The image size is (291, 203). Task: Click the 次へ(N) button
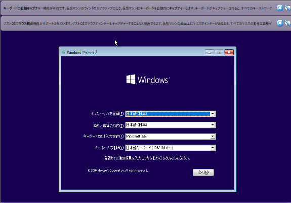coord(203,173)
